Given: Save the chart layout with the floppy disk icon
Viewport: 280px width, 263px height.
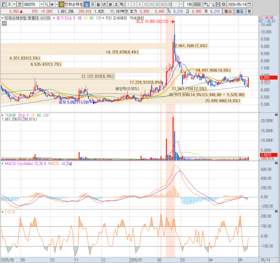Looking at the screenshot, I should [x=218, y=4].
